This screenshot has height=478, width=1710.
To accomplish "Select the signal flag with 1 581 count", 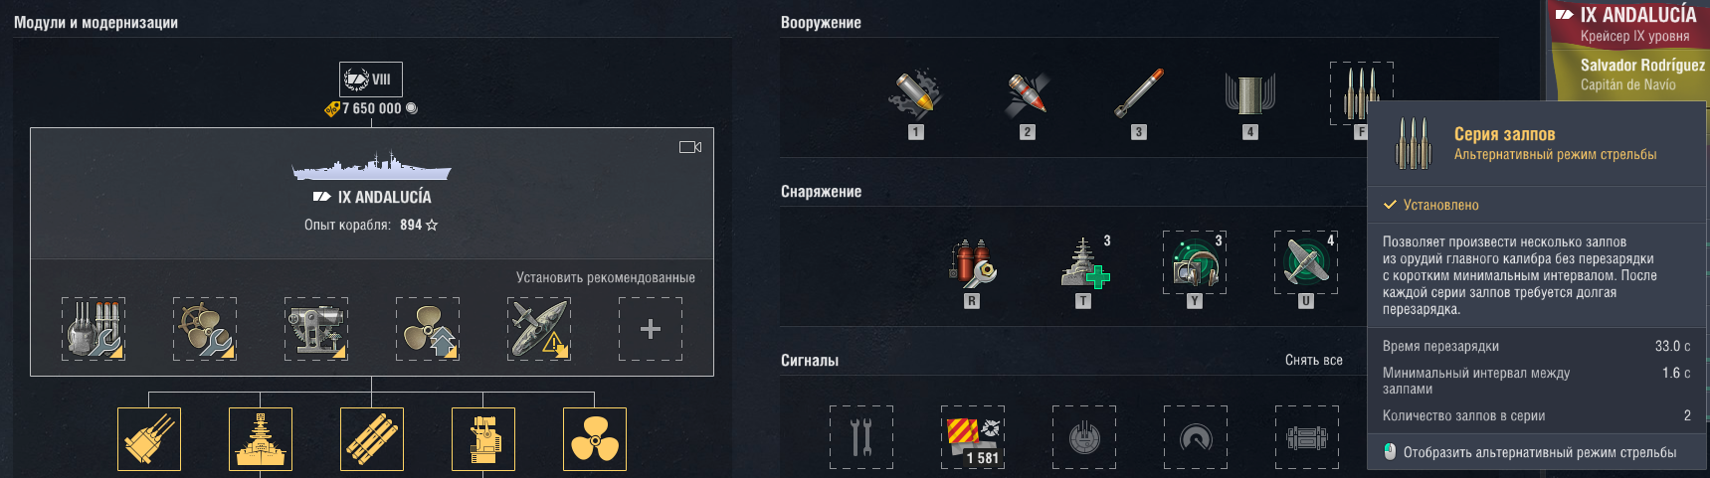I will [x=973, y=437].
